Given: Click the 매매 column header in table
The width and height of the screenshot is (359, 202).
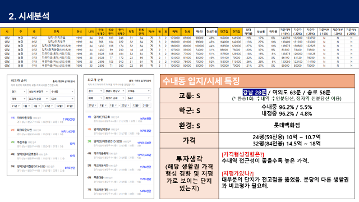Looking at the screenshot, I should pyautogui.click(x=175, y=31).
